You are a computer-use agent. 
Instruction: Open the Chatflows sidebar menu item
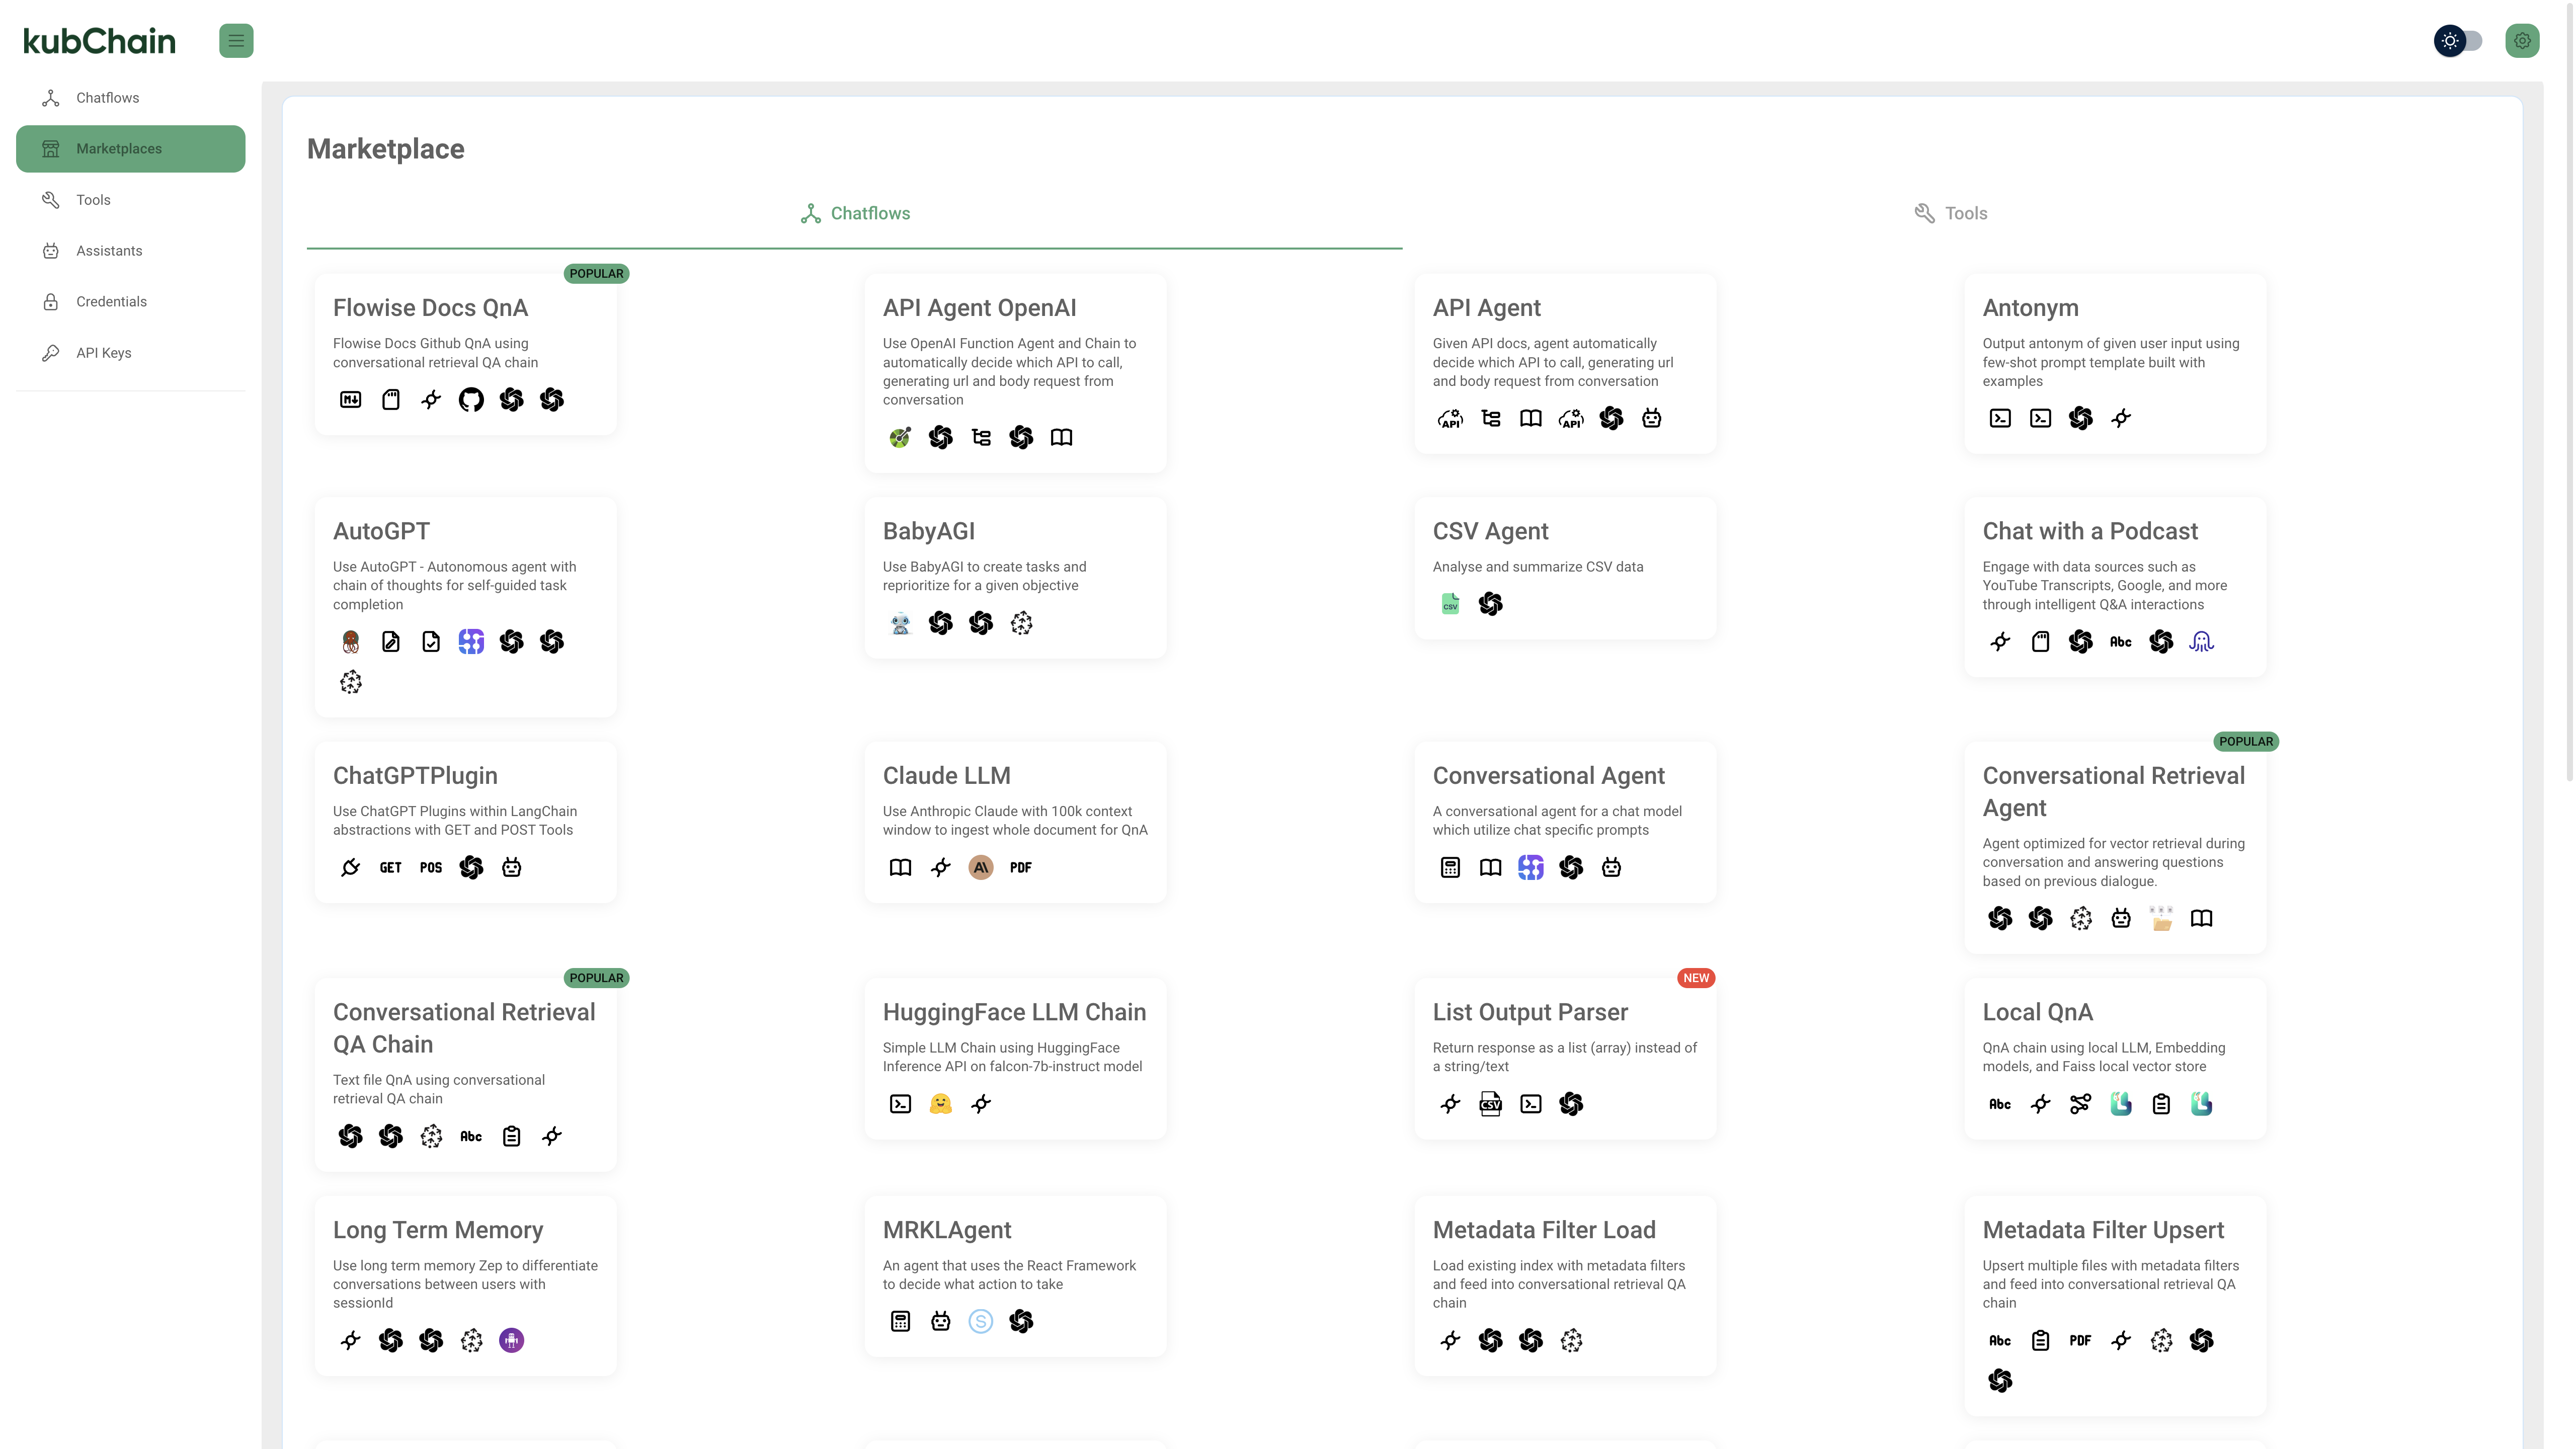coord(131,98)
